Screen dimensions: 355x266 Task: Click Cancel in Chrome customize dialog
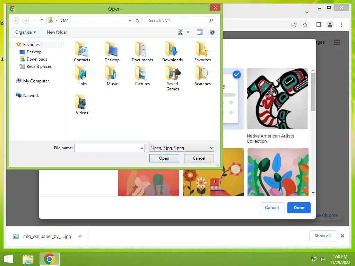(x=272, y=208)
